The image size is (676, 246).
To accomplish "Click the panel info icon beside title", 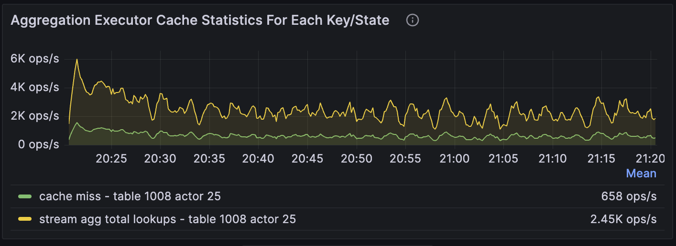I will point(412,20).
